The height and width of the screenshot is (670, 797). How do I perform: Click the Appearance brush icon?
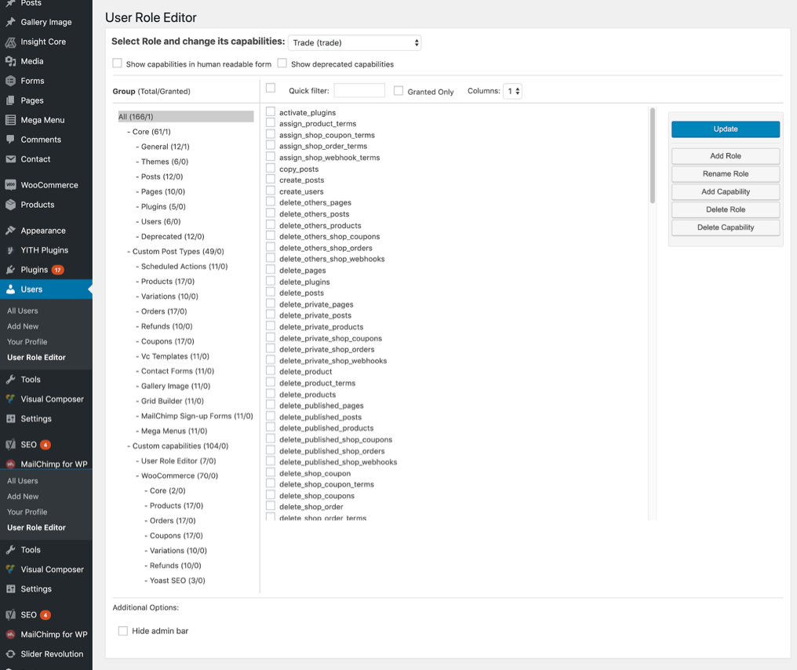pos(10,231)
